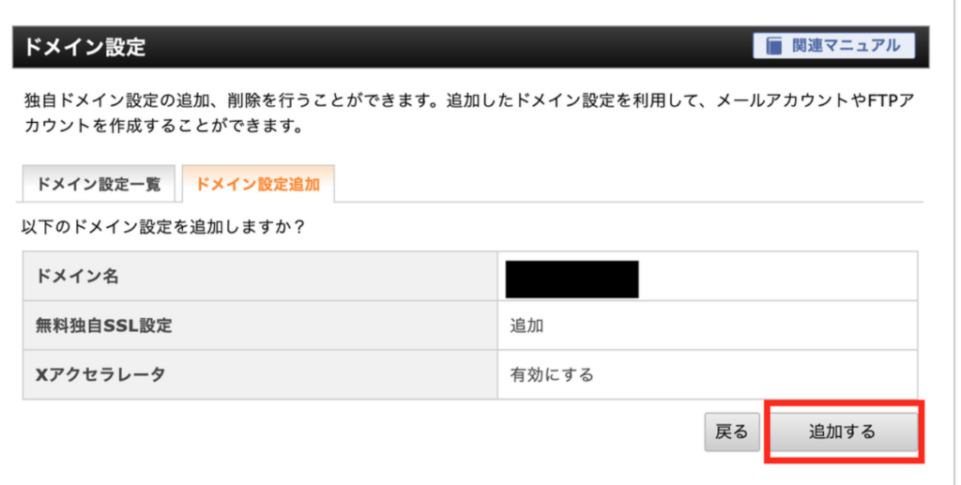Select the blacked-out domain name value
Image resolution: width=961 pixels, height=485 pixels.
[x=572, y=280]
